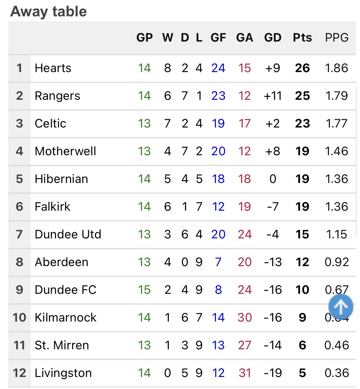Sort table by the Pts column header
The height and width of the screenshot is (389, 360).
click(302, 38)
